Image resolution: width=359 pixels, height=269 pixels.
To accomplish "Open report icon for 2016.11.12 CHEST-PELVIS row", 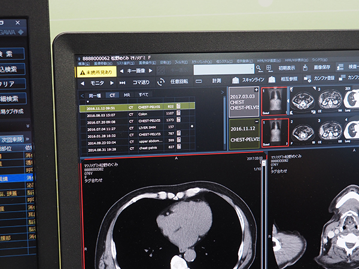I will coord(178,106).
